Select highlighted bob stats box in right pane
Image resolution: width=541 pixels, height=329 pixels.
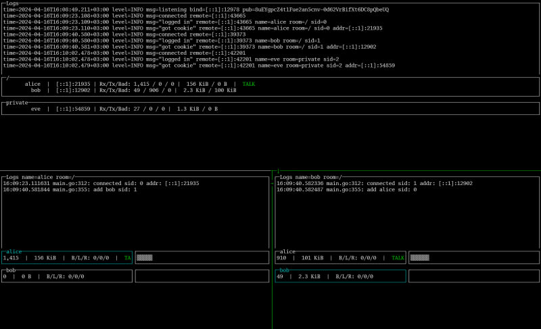(x=340, y=276)
